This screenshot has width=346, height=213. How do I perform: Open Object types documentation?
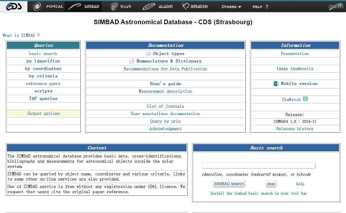coord(169,54)
